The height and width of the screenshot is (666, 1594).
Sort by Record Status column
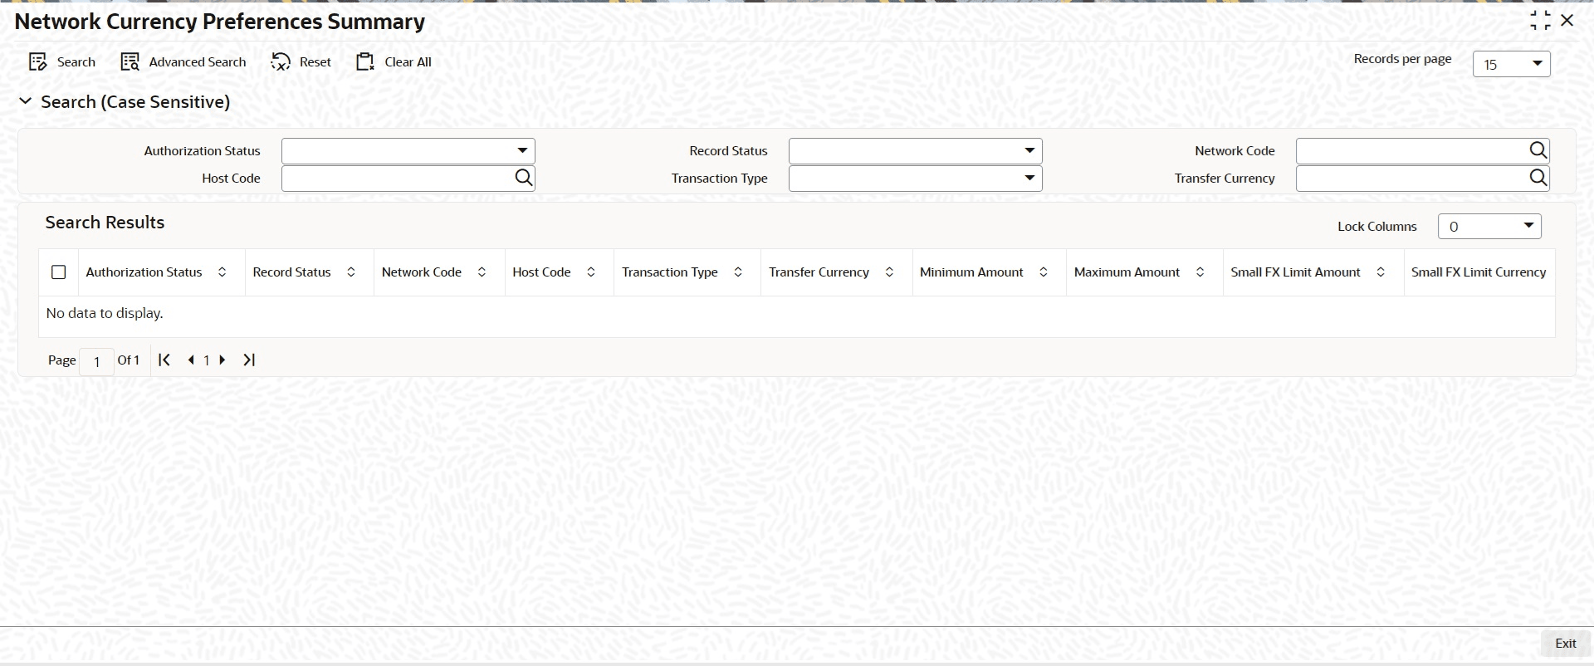point(351,272)
